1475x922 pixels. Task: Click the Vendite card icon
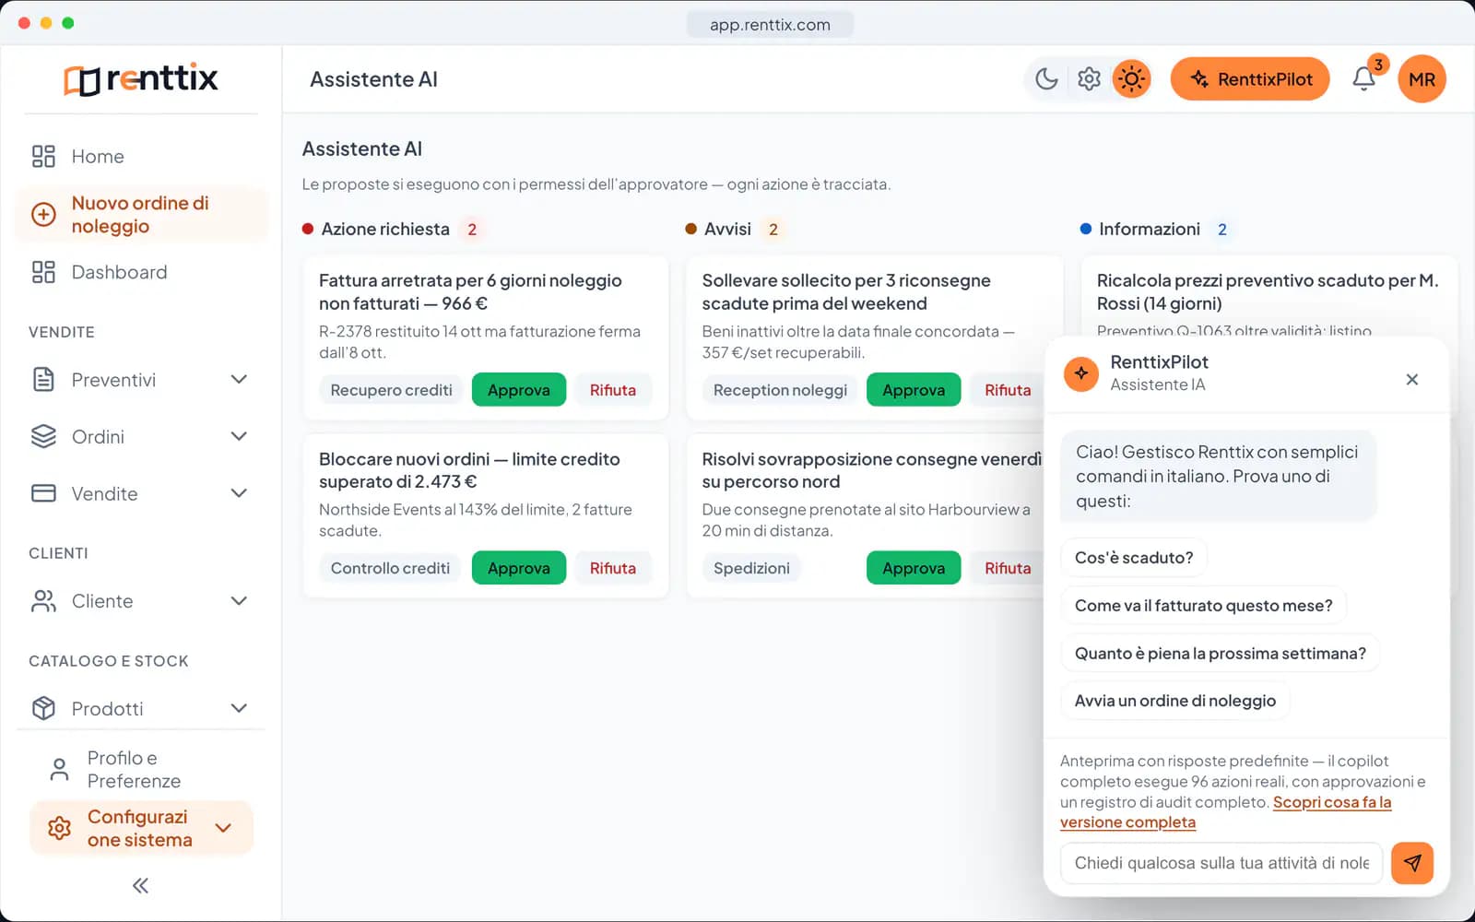tap(43, 493)
